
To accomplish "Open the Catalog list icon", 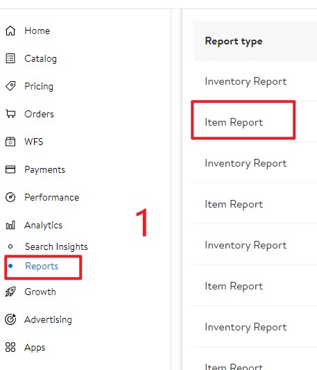I will [10, 58].
